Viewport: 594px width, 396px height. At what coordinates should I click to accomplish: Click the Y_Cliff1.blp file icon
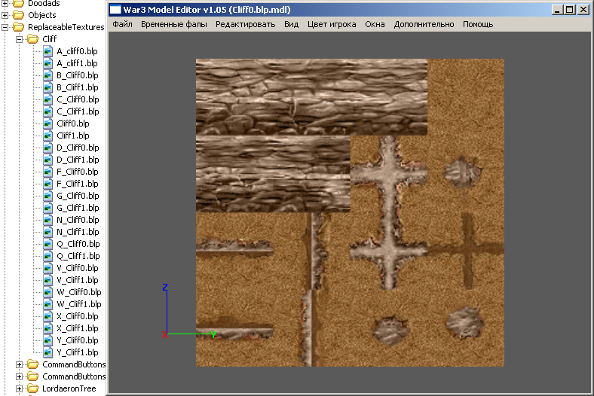click(47, 352)
